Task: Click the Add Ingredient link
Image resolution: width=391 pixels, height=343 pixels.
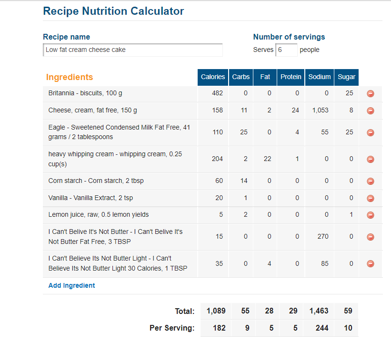Action: point(71,285)
